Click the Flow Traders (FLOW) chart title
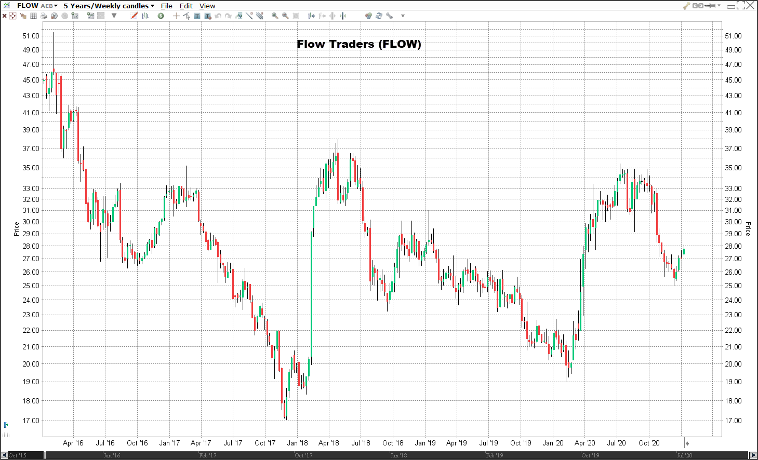The height and width of the screenshot is (460, 758). click(x=359, y=44)
